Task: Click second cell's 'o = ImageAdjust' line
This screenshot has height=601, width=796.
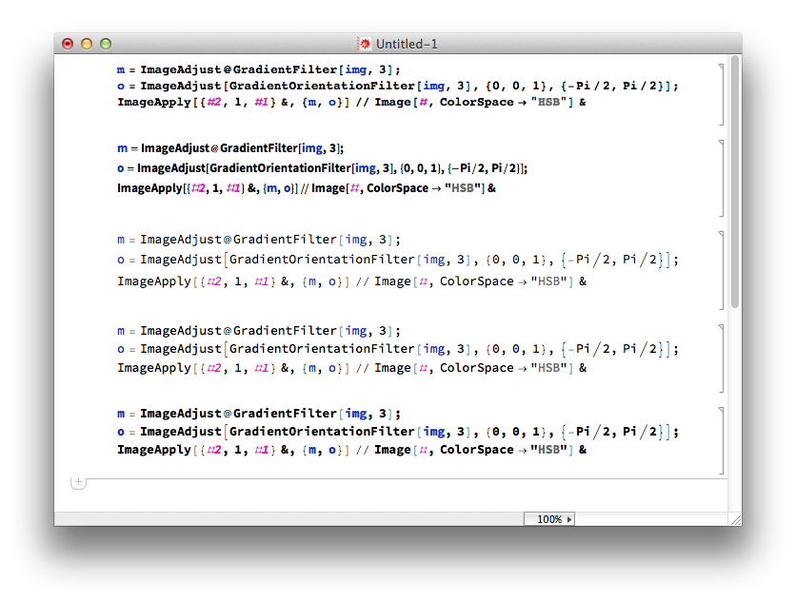Action: 323,168
